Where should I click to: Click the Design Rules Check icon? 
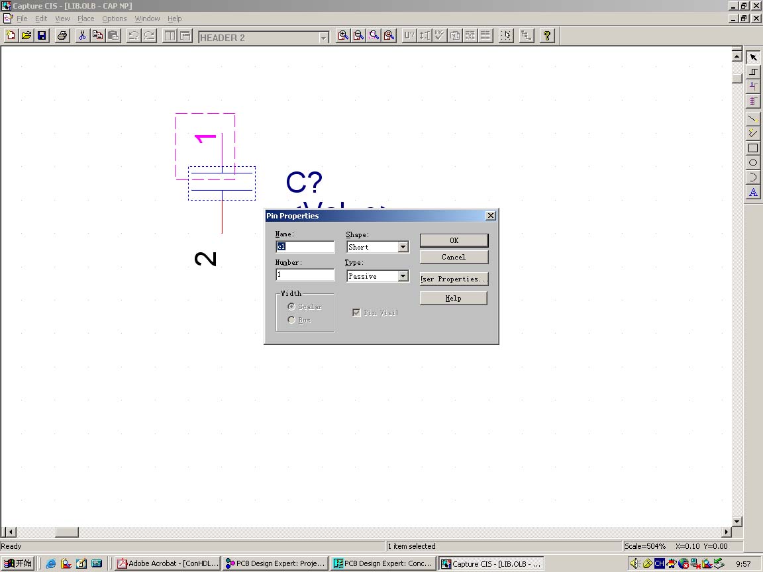(440, 36)
